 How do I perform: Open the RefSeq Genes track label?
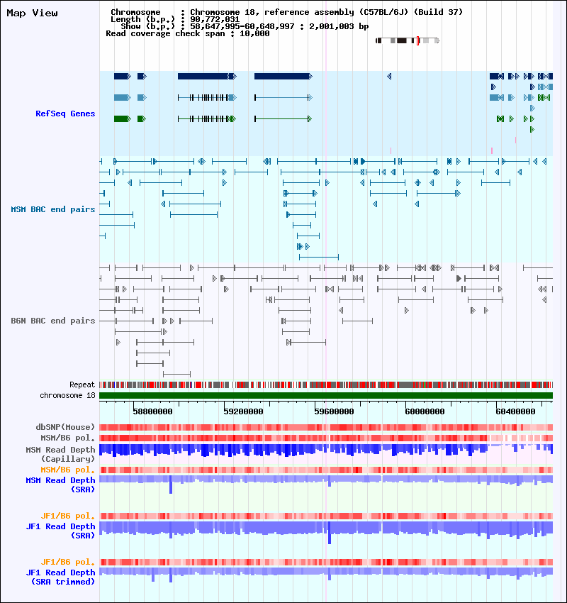[x=65, y=114]
